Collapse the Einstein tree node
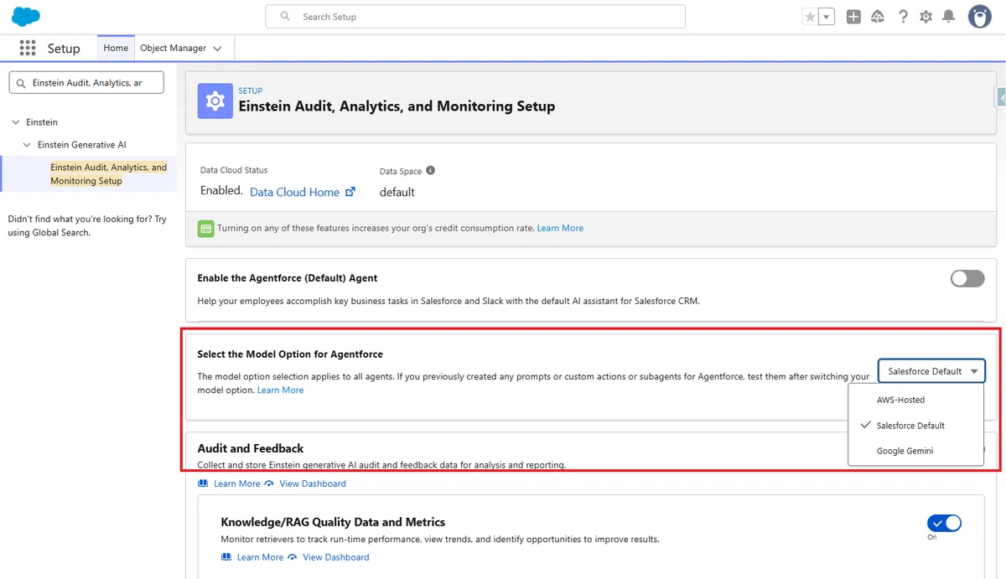 15,122
